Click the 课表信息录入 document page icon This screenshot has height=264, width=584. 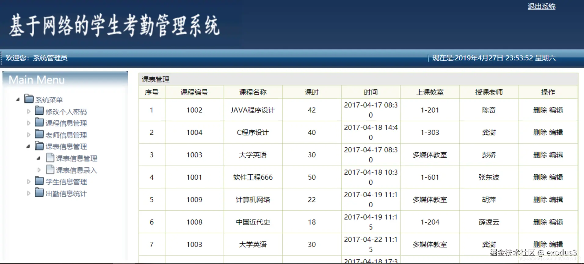(50, 169)
